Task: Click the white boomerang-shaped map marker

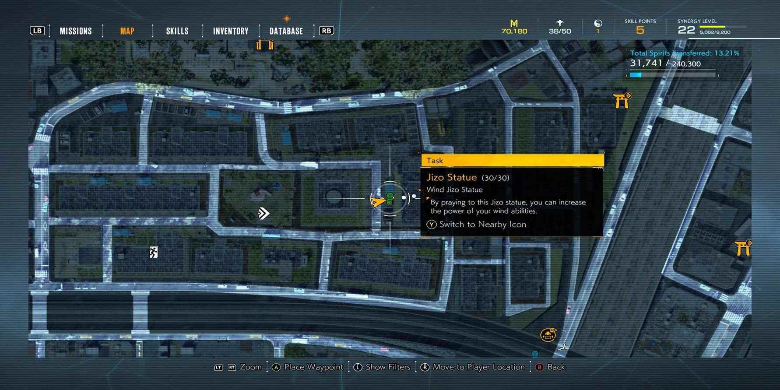Action: click(x=562, y=347)
